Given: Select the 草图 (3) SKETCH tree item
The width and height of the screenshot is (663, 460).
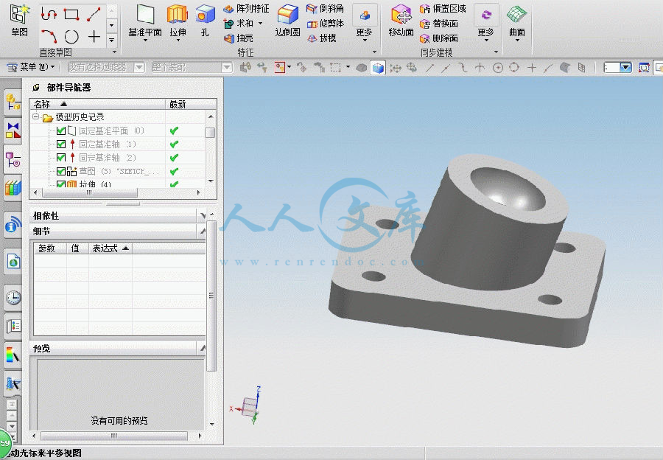Looking at the screenshot, I should (x=113, y=171).
